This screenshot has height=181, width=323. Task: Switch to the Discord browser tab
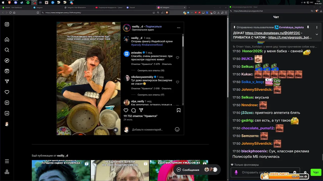pyautogui.click(x=140, y=8)
